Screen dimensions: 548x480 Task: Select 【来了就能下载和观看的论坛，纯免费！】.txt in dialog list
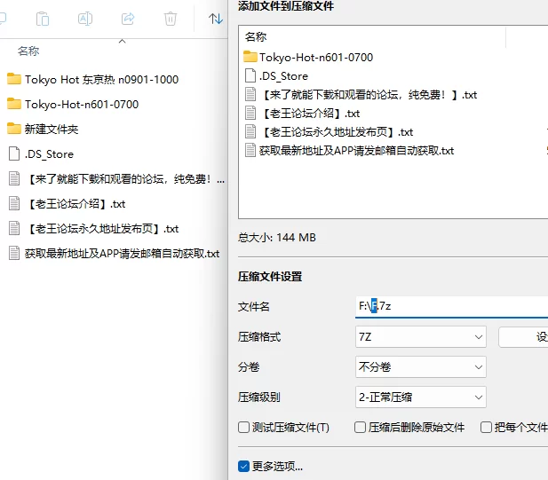pyautogui.click(x=361, y=95)
